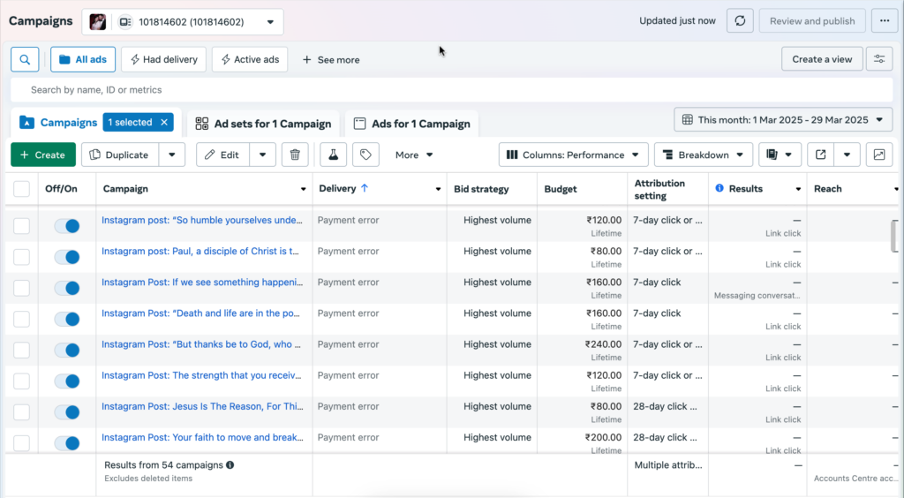Disable "Your faith to move" campaign toggle
This screenshot has height=498, width=904.
click(67, 443)
